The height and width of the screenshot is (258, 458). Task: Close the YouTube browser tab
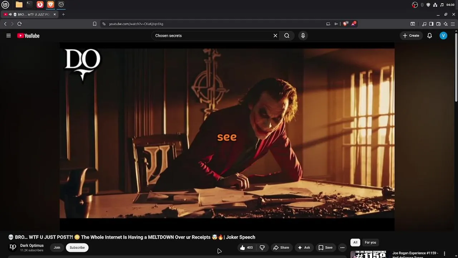pos(55,14)
